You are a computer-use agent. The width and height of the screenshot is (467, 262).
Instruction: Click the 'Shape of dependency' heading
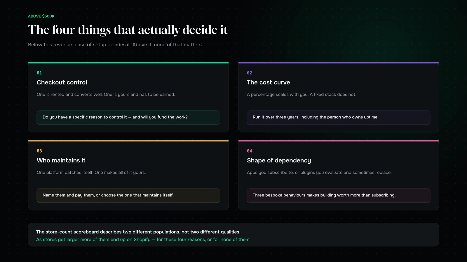279,160
